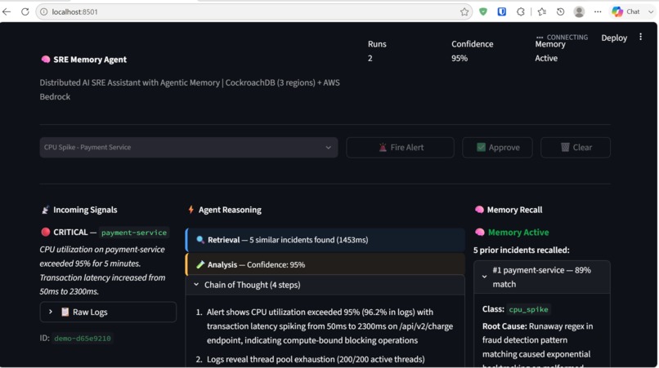Open the Copilot Chat button
Image resolution: width=659 pixels, height=368 pixels.
tap(625, 11)
